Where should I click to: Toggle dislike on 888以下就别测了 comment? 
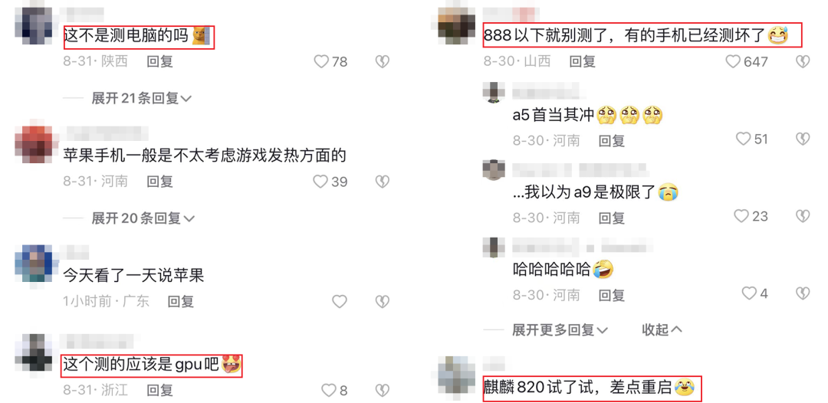pos(803,62)
